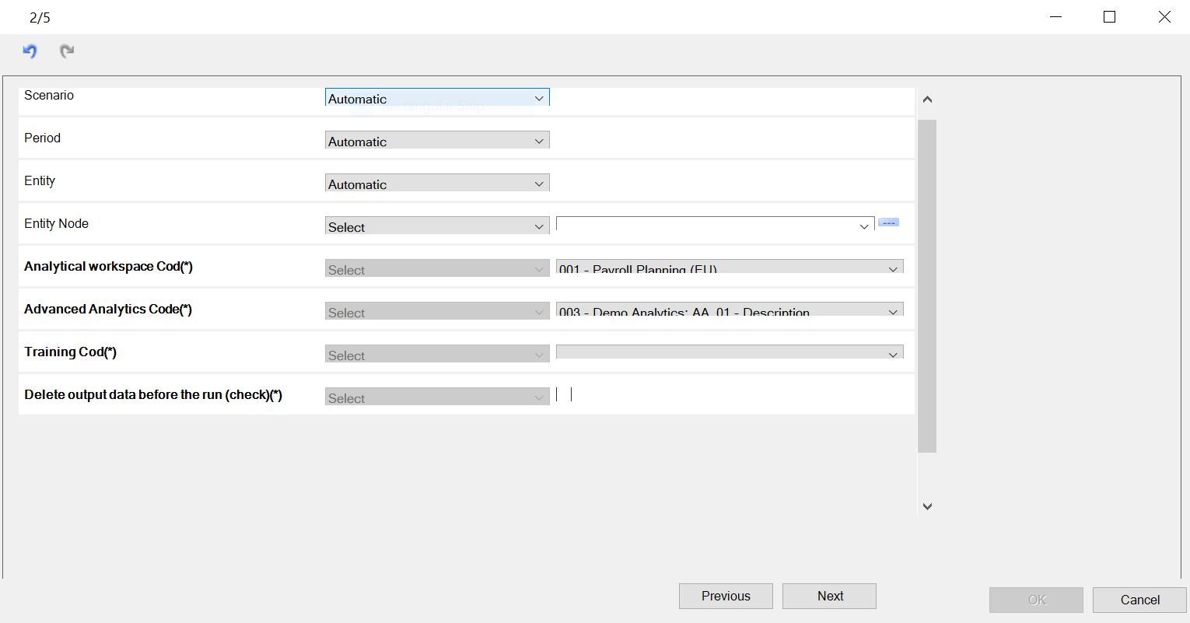Undo the last change with the undo arrow
This screenshot has width=1190, height=623.
tap(30, 51)
